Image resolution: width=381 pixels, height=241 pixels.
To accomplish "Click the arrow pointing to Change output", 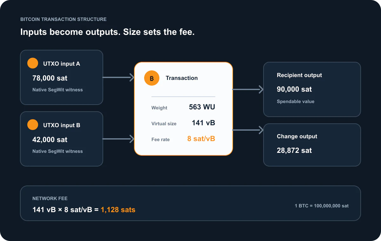I will [248, 130].
